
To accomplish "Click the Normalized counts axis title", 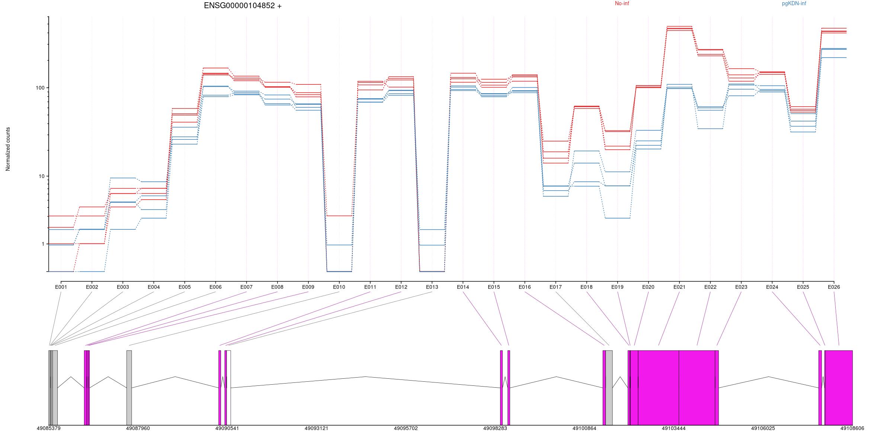I will pos(8,149).
